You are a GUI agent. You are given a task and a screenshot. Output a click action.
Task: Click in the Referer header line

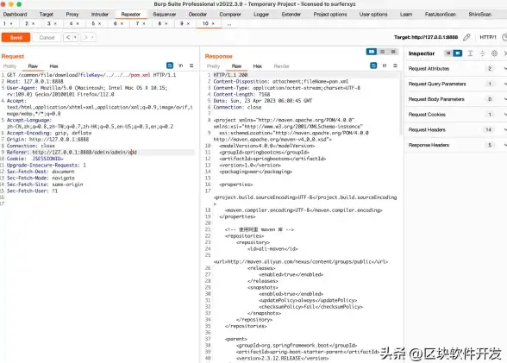72,153
